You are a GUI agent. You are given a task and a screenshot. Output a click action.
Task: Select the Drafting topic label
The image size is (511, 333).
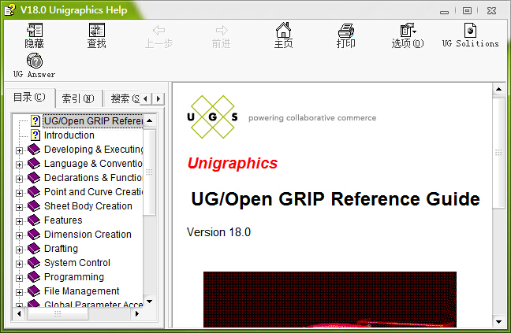61,249
